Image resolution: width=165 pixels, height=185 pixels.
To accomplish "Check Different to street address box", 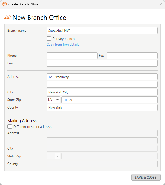I will [x=10, y=126].
